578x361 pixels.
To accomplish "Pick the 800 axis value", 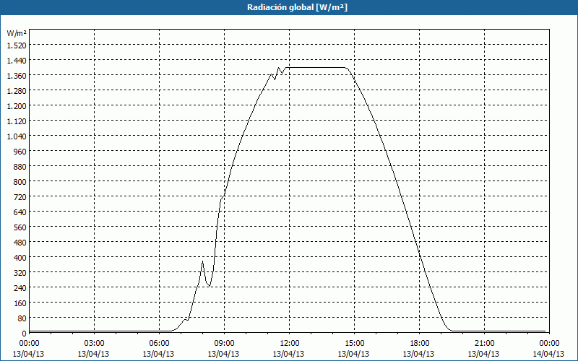I will (x=20, y=182).
